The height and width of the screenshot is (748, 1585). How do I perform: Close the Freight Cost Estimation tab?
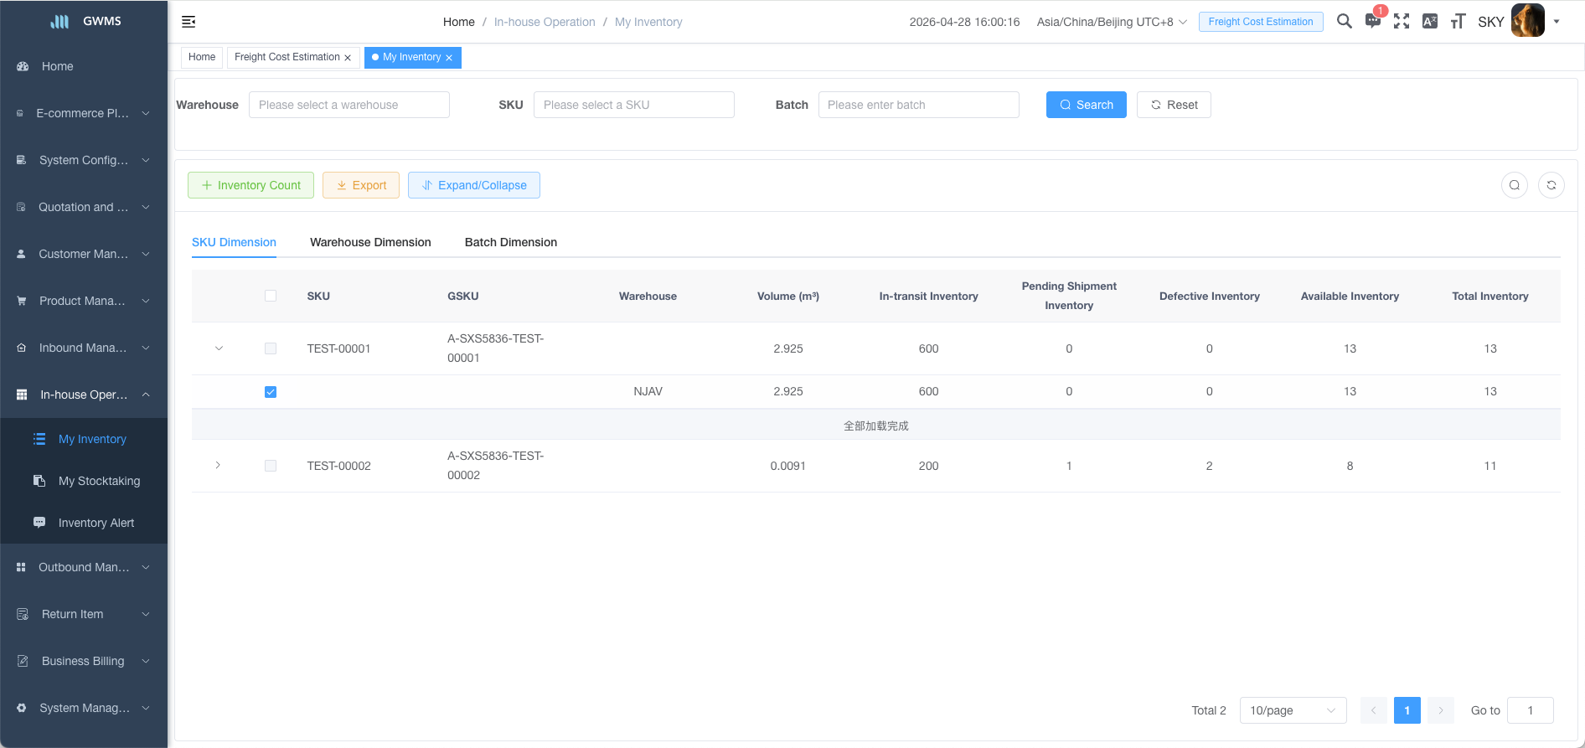(x=348, y=58)
